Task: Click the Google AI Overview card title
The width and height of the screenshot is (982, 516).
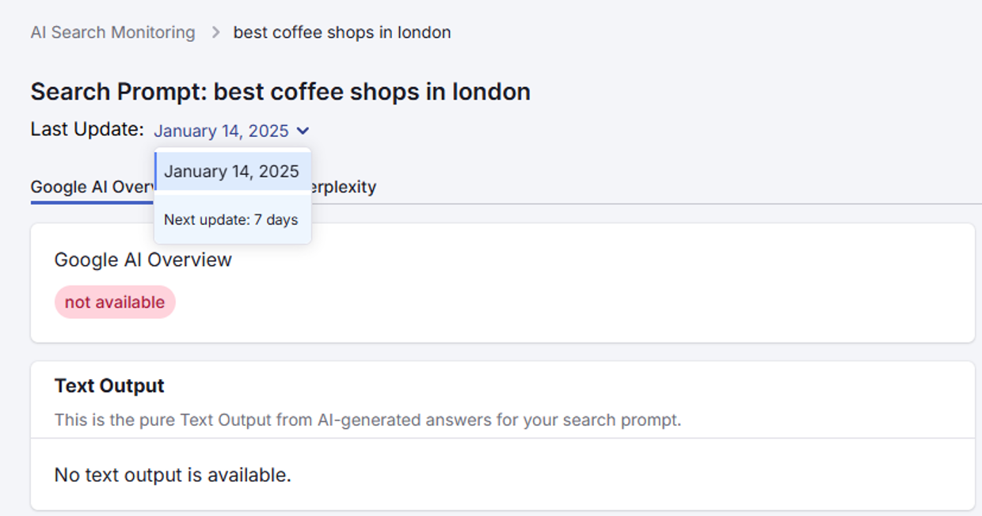Action: [x=143, y=260]
